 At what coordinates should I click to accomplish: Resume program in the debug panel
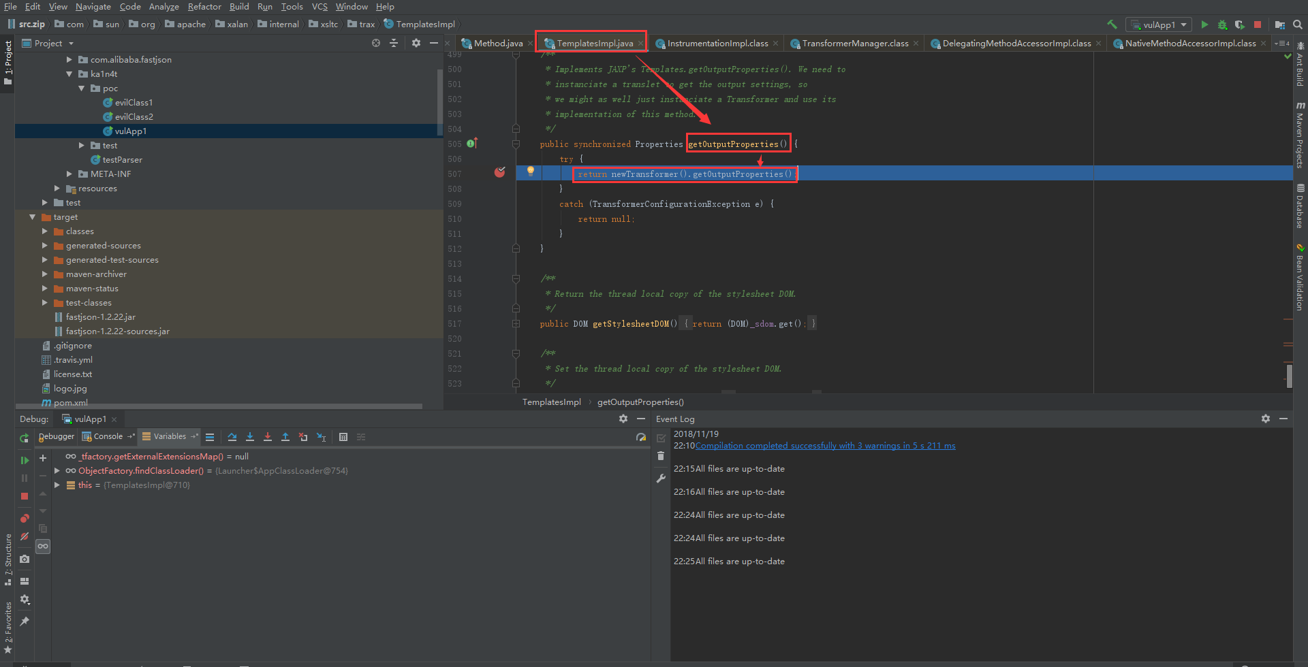[25, 460]
